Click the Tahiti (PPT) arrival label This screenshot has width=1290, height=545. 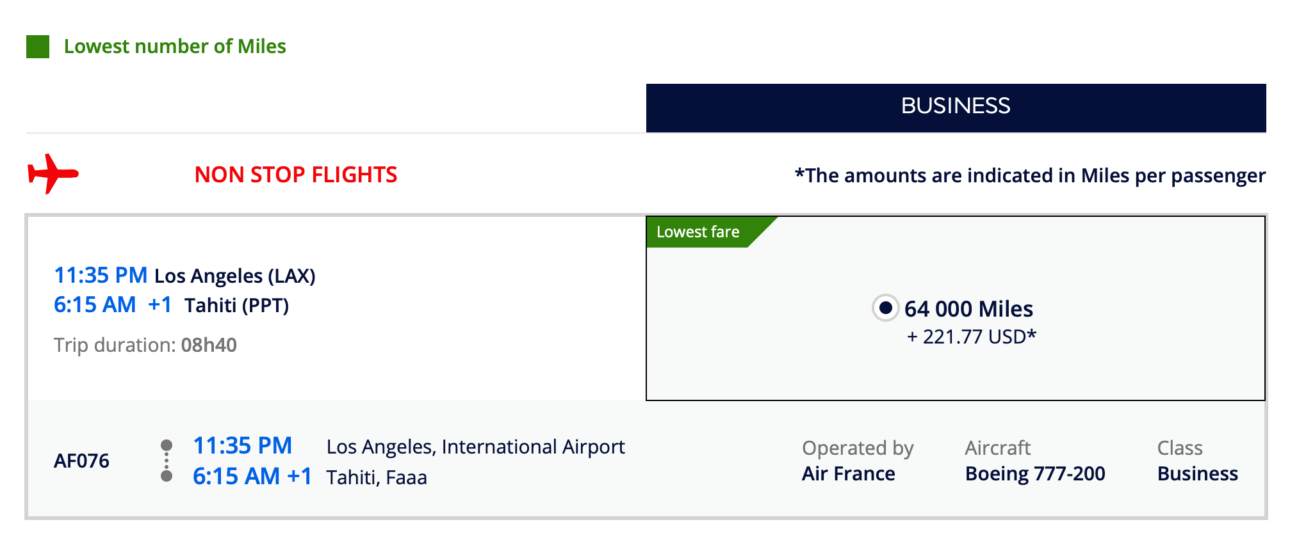(x=236, y=305)
